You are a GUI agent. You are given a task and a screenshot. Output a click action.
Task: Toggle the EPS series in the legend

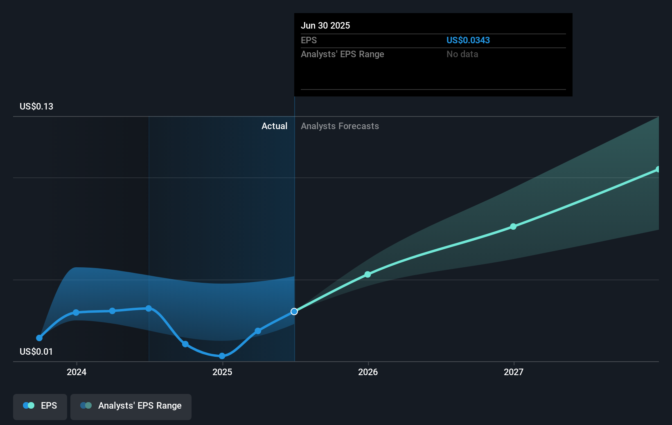coord(40,406)
